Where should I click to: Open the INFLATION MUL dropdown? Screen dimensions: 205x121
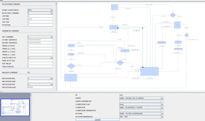click(40, 78)
